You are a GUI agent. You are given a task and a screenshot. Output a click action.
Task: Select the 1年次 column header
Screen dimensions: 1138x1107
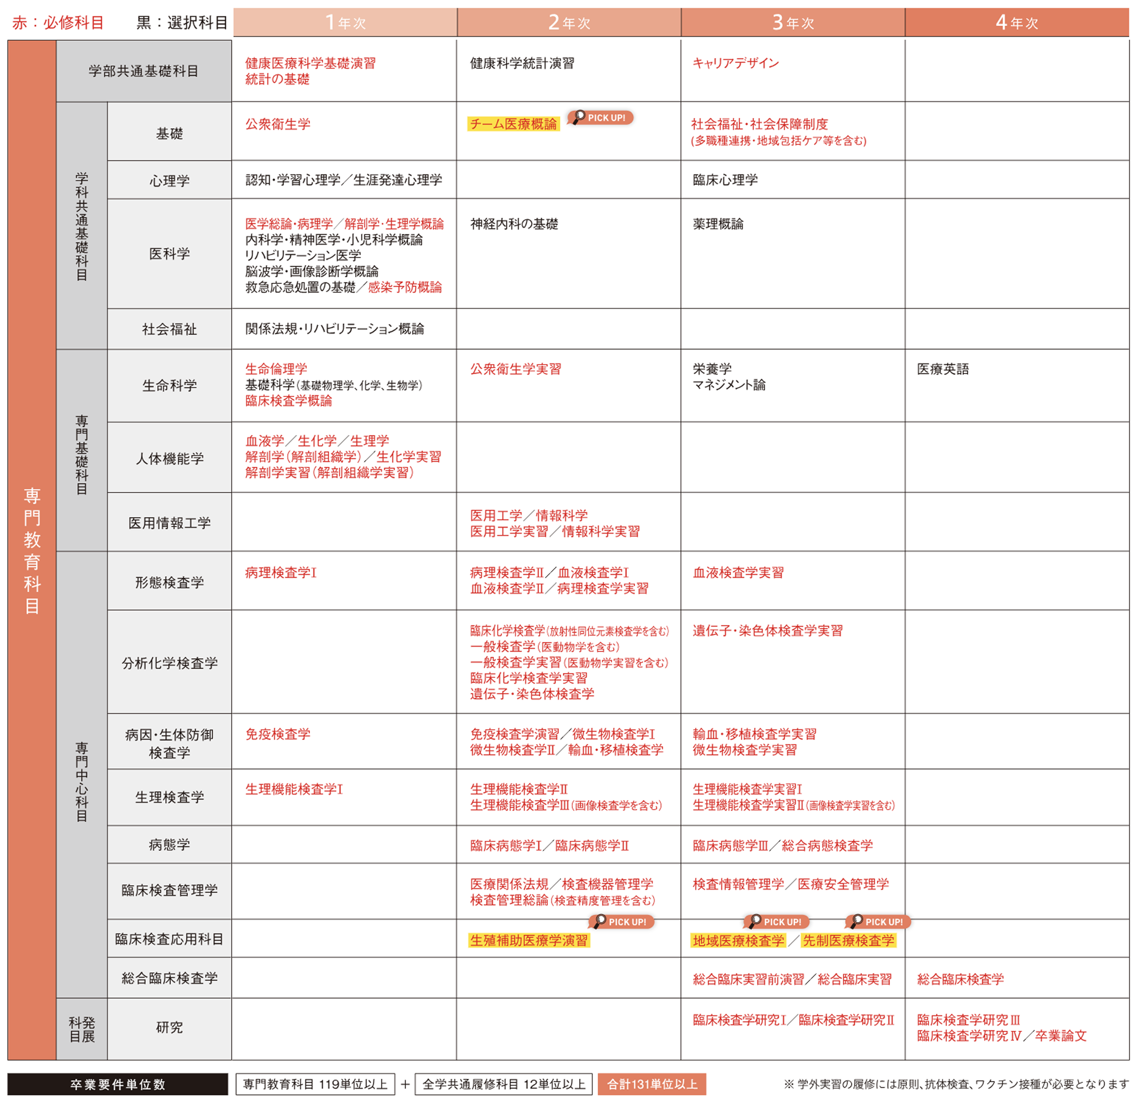tap(345, 23)
